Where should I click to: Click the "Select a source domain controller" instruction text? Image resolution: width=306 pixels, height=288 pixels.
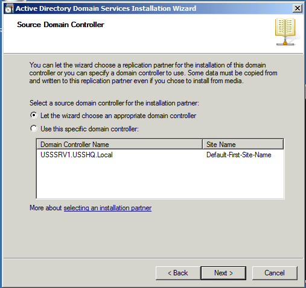pyautogui.click(x=114, y=103)
